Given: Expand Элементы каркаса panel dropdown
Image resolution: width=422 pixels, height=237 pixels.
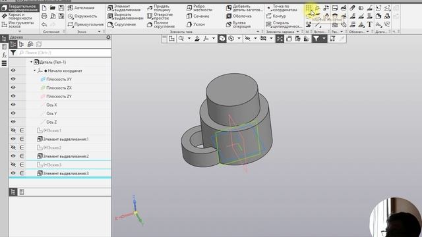Looking at the screenshot, I should (x=297, y=32).
